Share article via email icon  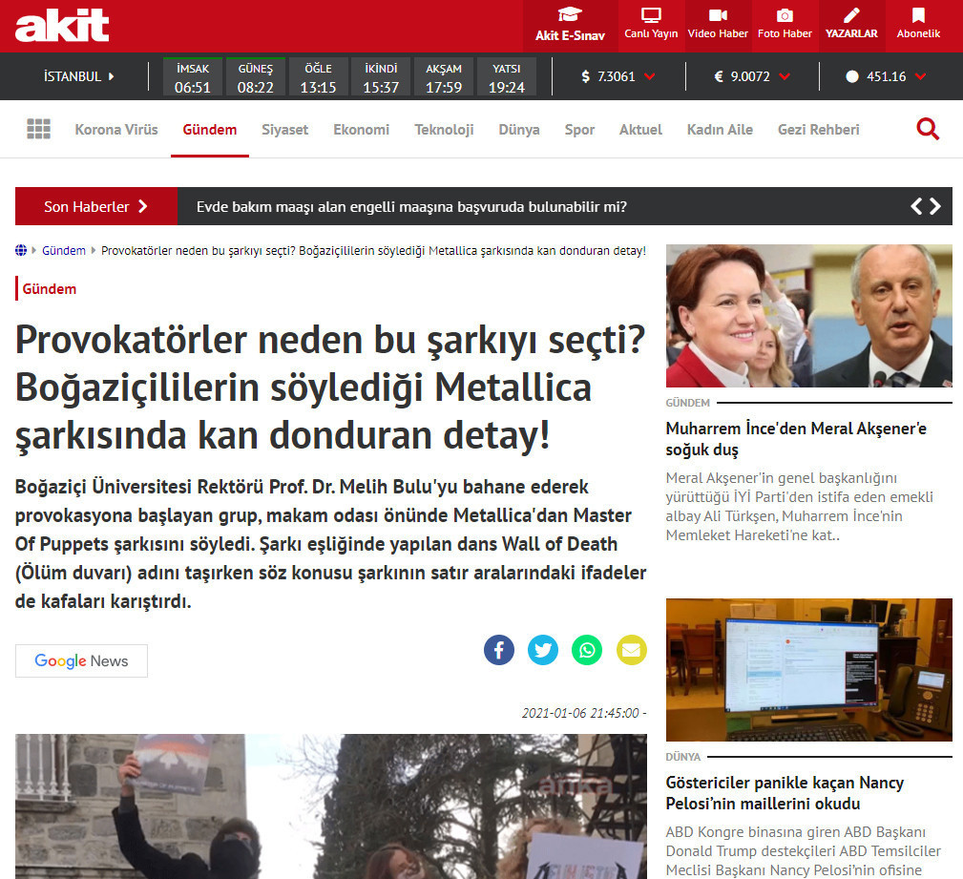pos(632,650)
